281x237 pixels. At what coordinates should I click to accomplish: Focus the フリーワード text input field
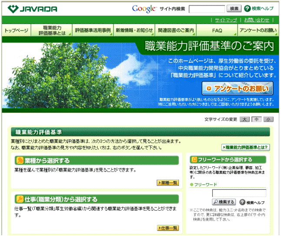[239, 193]
